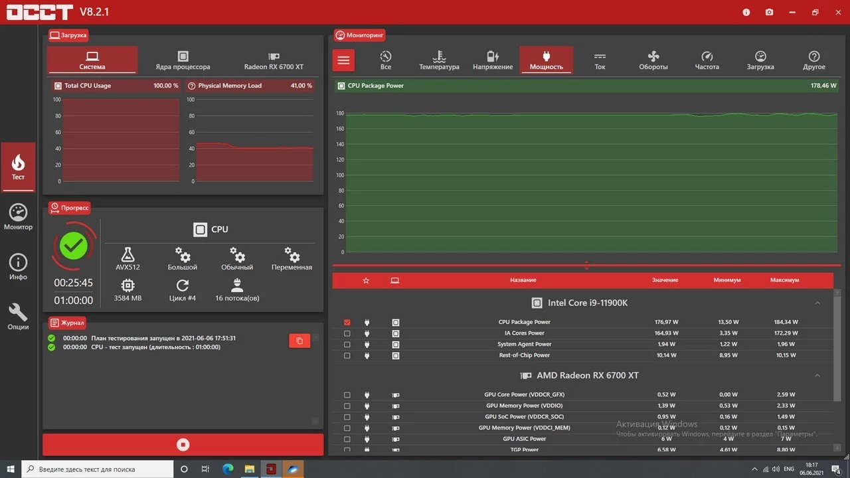The height and width of the screenshot is (478, 850).
Task: Open the Тест section in the sidebar
Action: [x=18, y=167]
